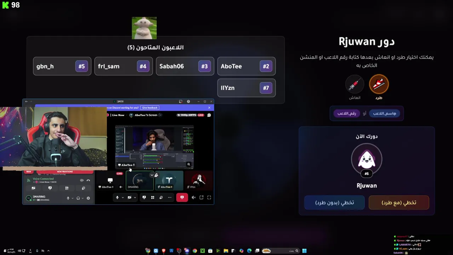This screenshot has height=255, width=453.
Task: Open Discord inbox icon in title bar
Action: 180,102
